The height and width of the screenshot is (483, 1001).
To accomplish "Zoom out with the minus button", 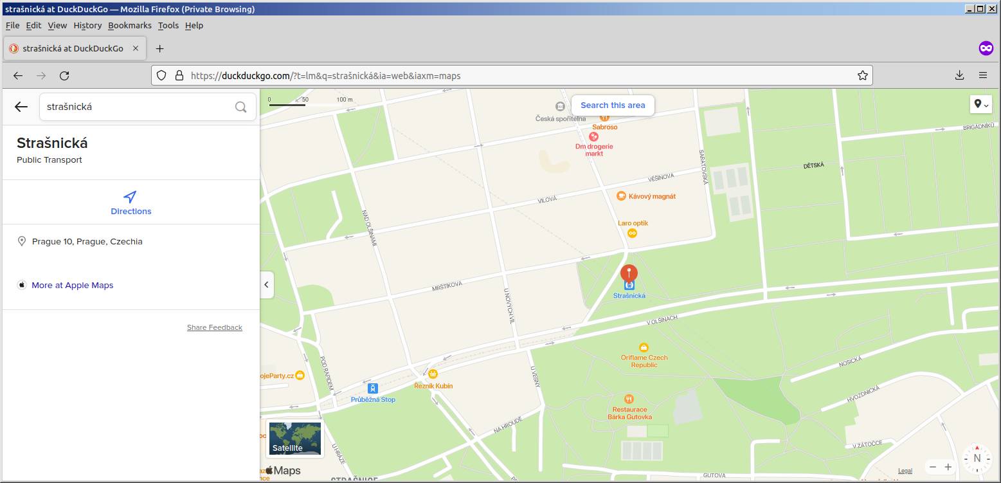I will pos(933,467).
